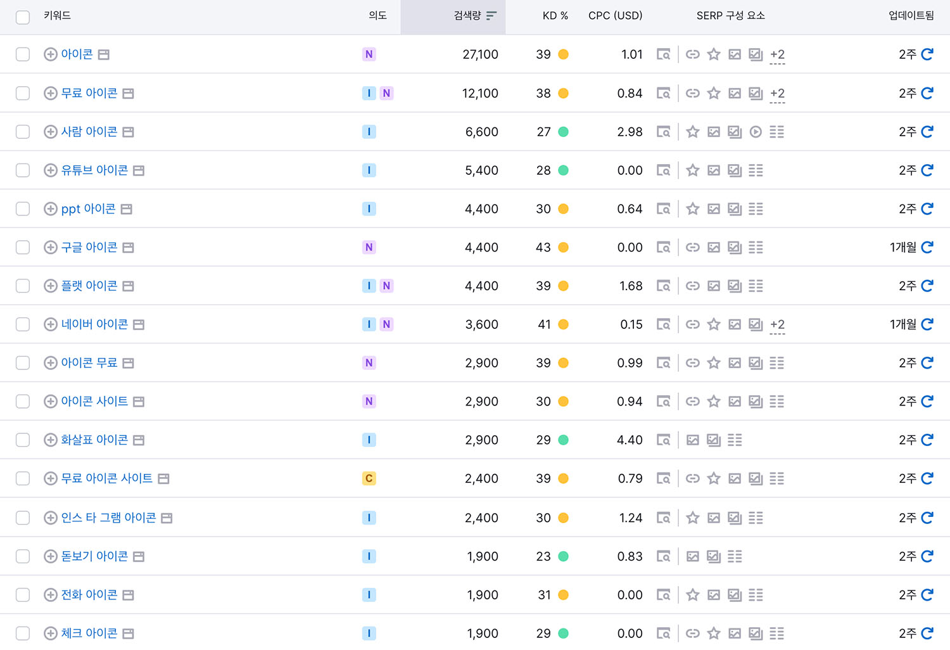Open keyword link 인스 타 그램 아이콘

tap(108, 518)
